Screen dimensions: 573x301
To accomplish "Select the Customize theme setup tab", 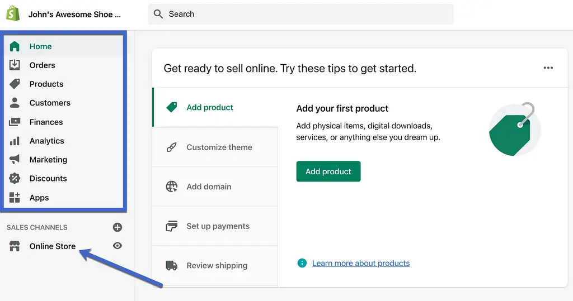I will 215,147.
